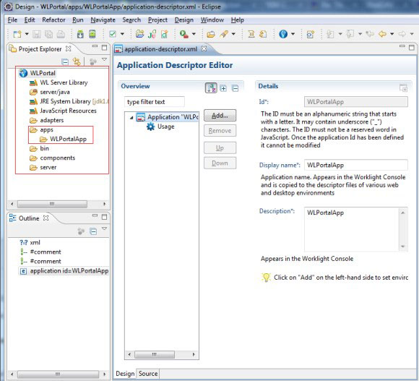Click the Next Annotation toolbar icon

tap(251, 34)
